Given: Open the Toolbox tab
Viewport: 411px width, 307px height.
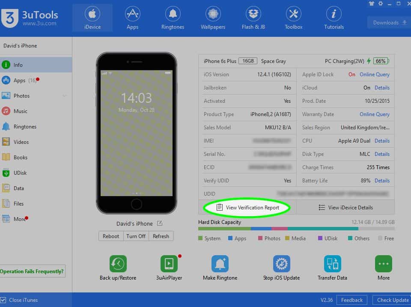Looking at the screenshot, I should coord(293,18).
